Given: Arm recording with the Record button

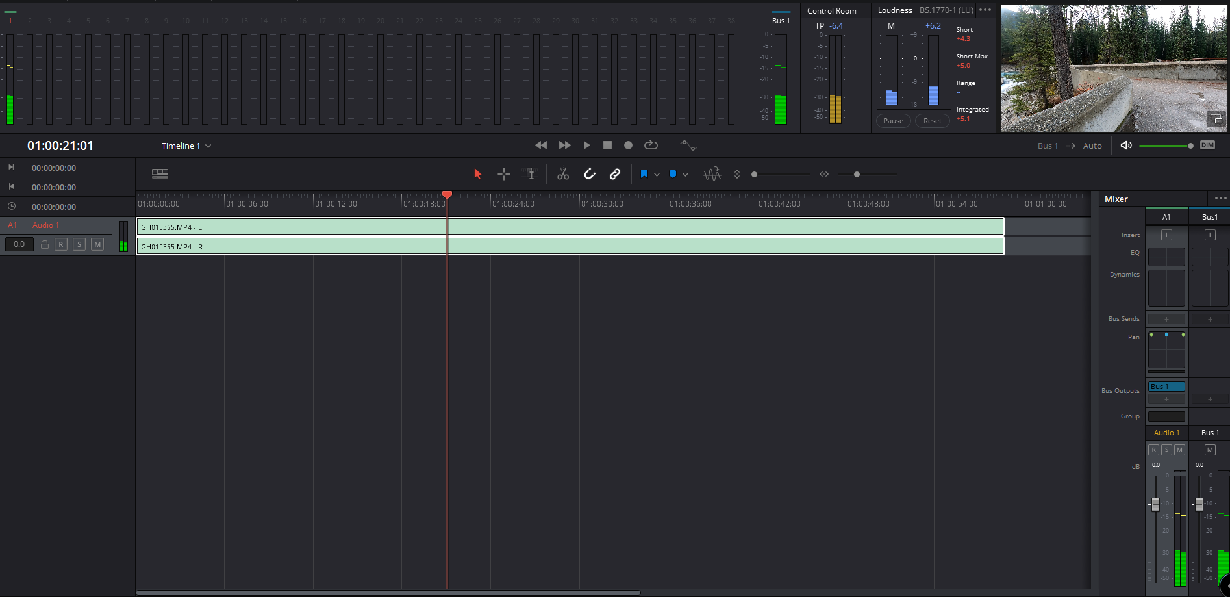Looking at the screenshot, I should point(628,146).
